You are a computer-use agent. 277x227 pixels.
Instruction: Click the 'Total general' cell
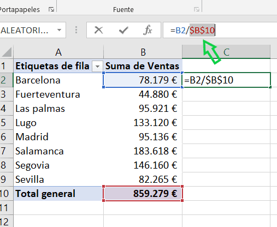point(58,194)
